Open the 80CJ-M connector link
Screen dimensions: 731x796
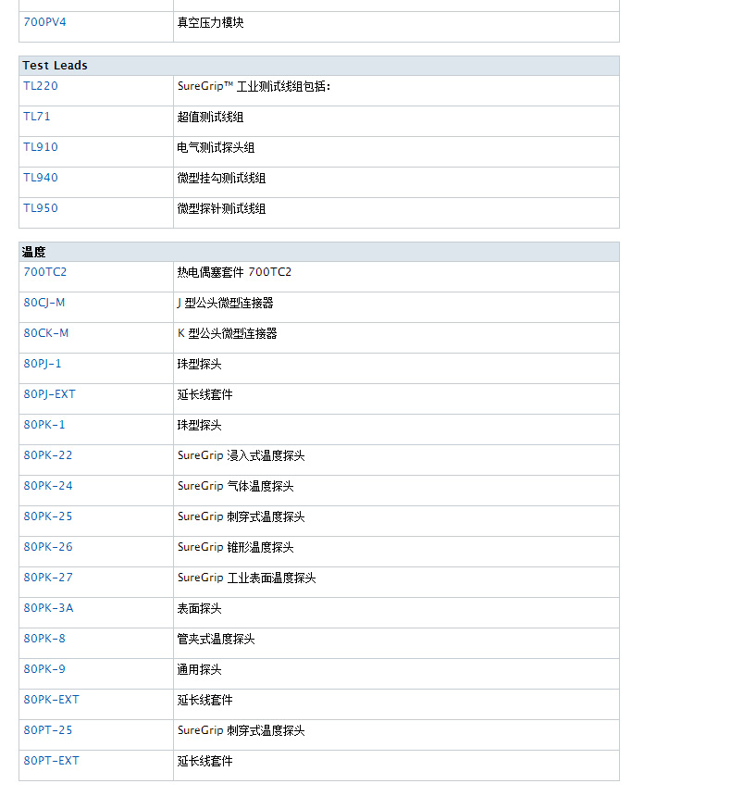point(44,303)
